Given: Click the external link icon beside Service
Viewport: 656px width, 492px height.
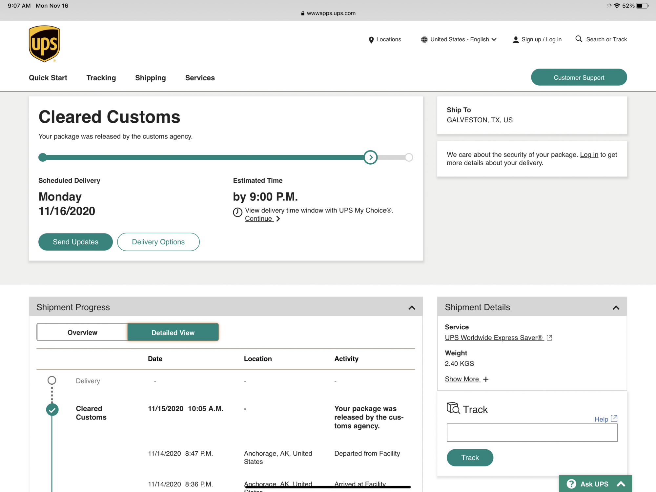Looking at the screenshot, I should tap(549, 338).
